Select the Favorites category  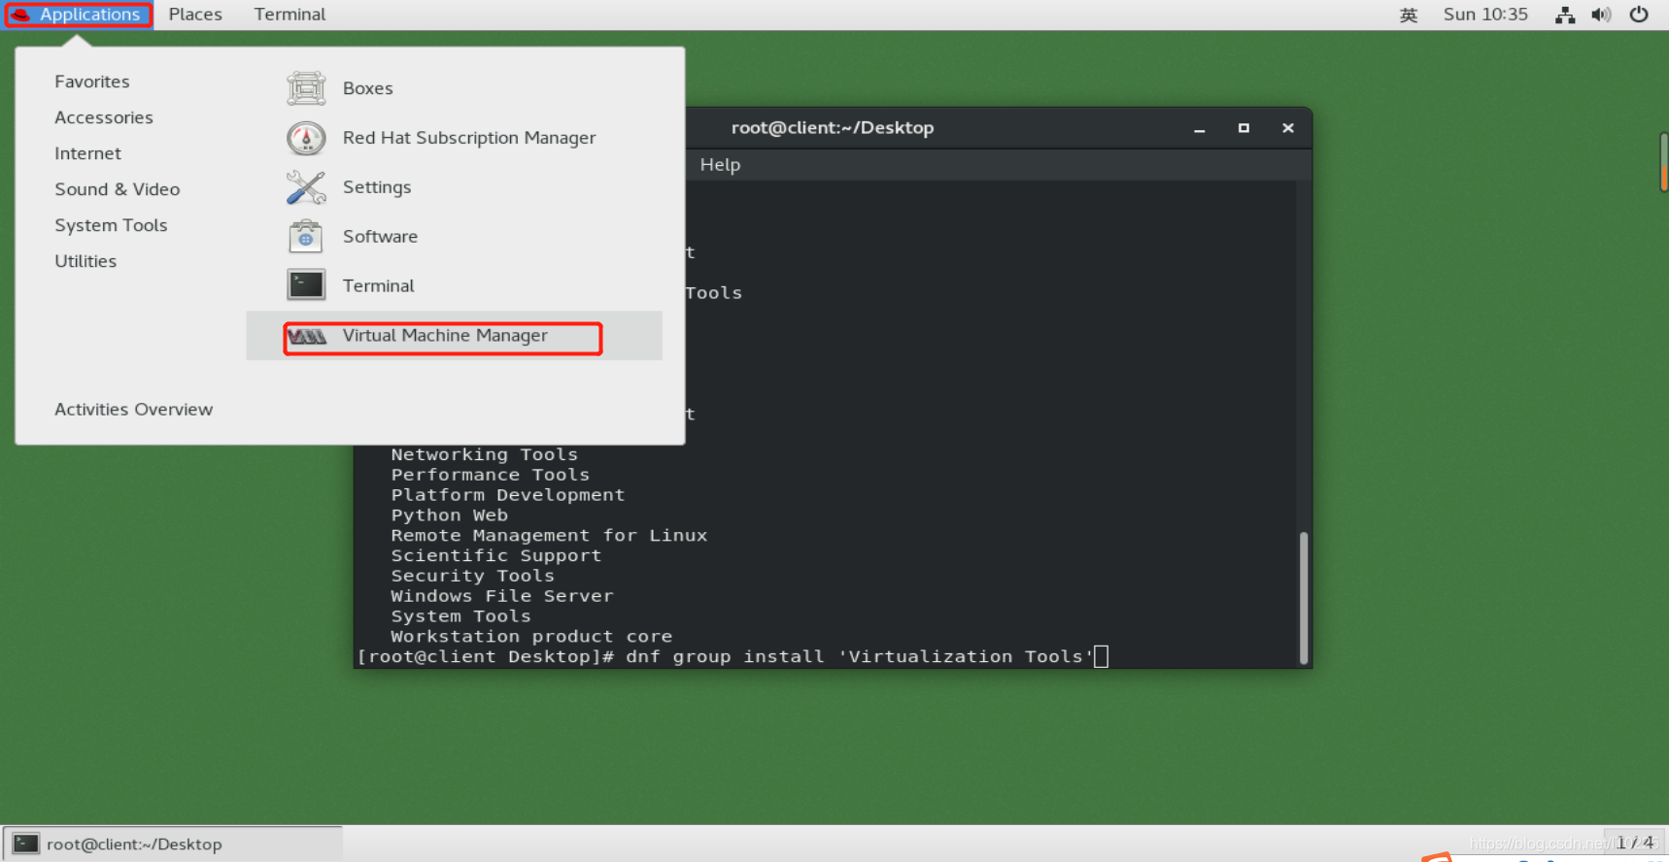(92, 82)
